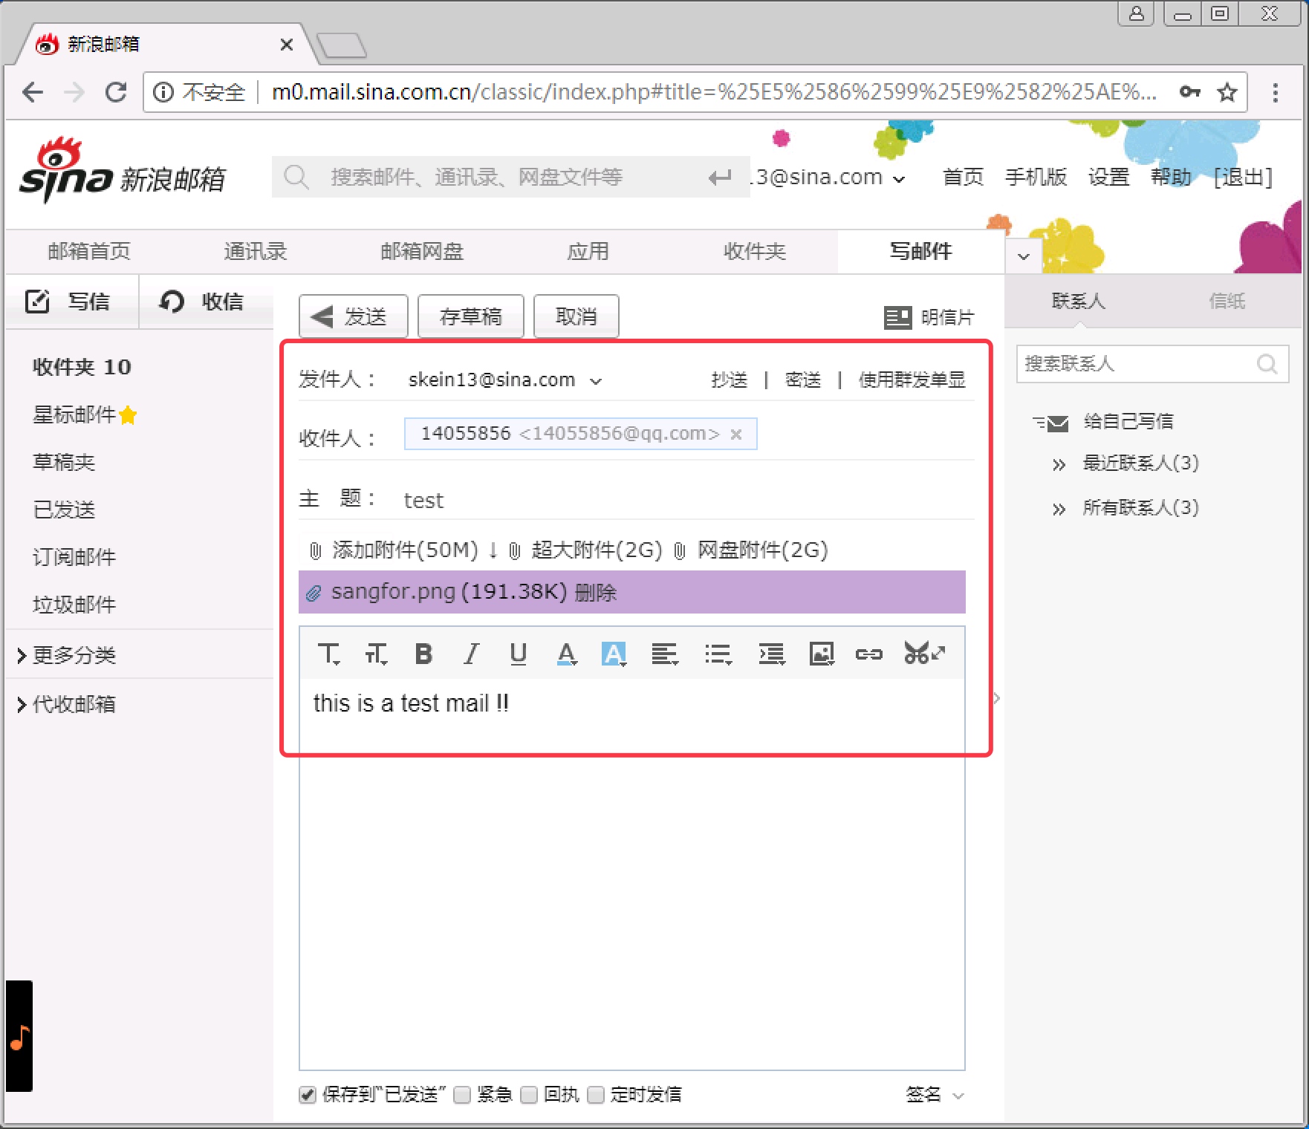Open the indent options
Viewport: 1309px width, 1129px height.
tap(772, 654)
